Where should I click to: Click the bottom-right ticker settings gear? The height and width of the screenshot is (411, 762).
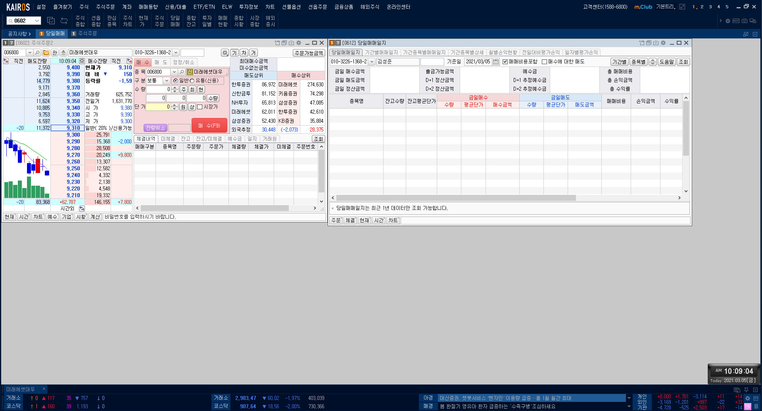(748, 398)
